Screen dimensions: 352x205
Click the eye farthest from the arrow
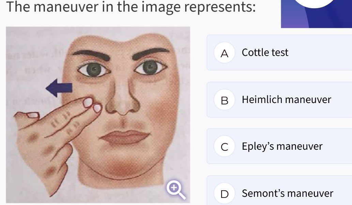[149, 67]
